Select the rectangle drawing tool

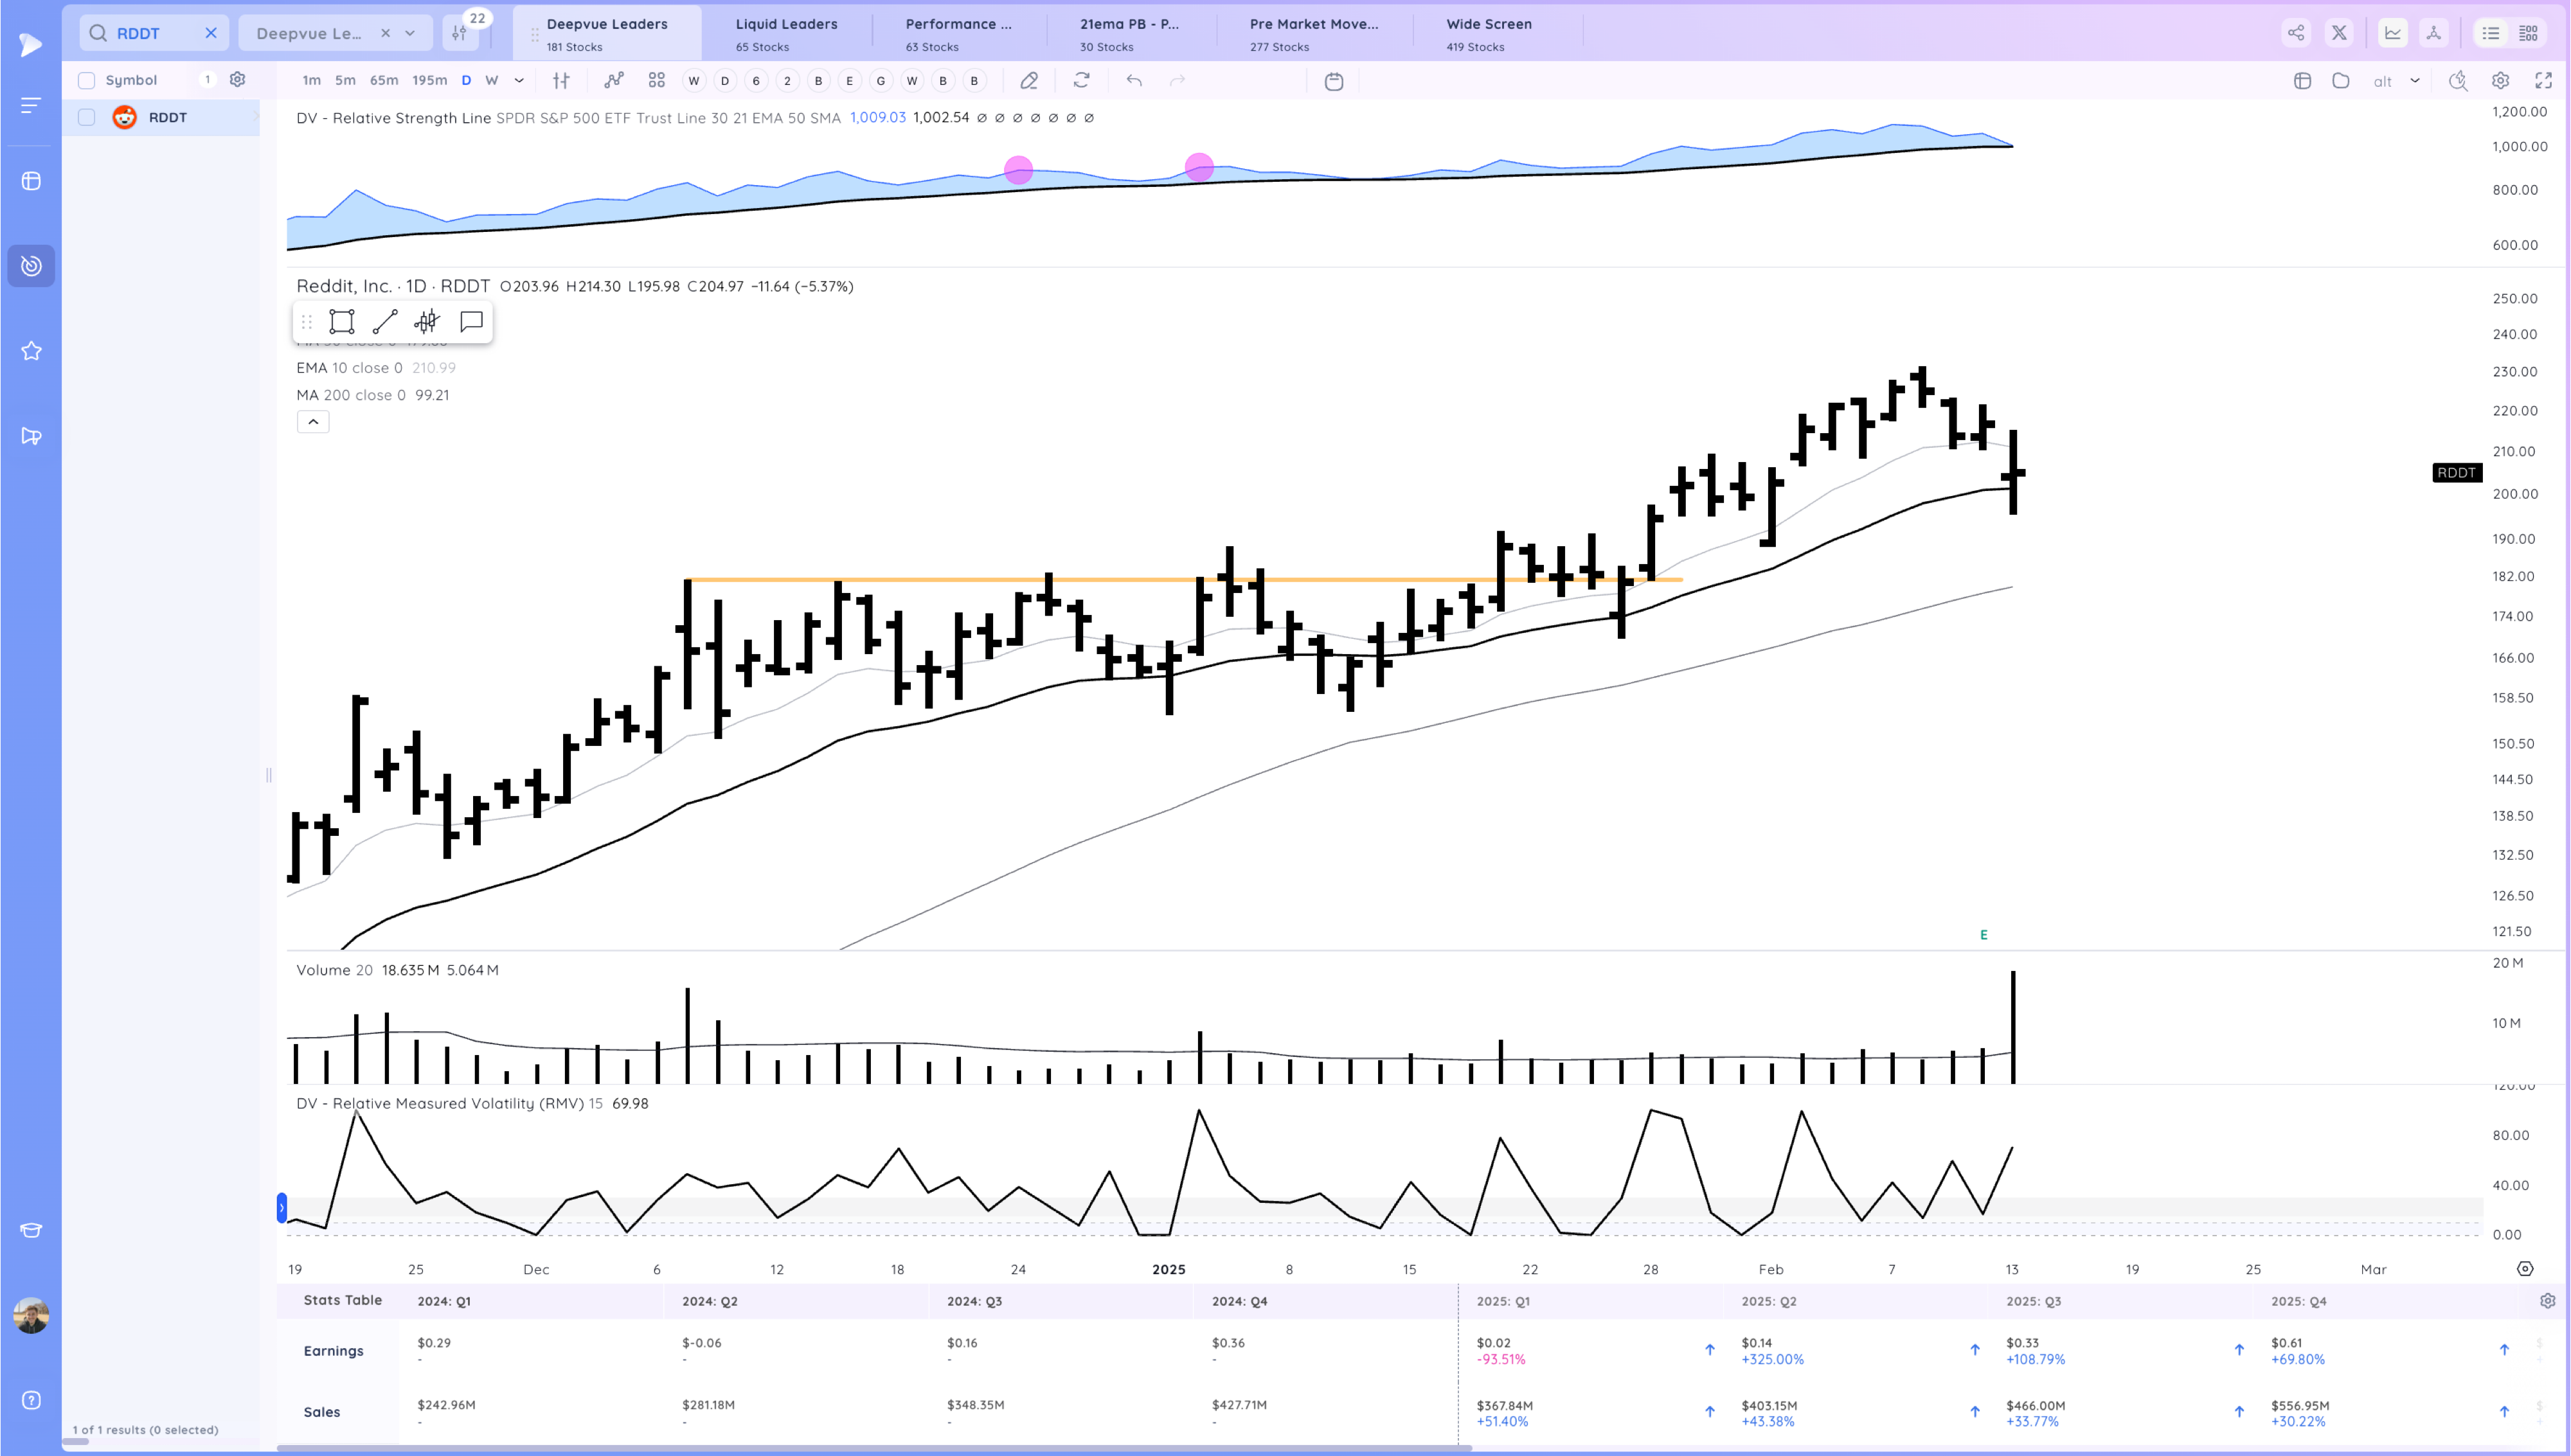coord(342,322)
